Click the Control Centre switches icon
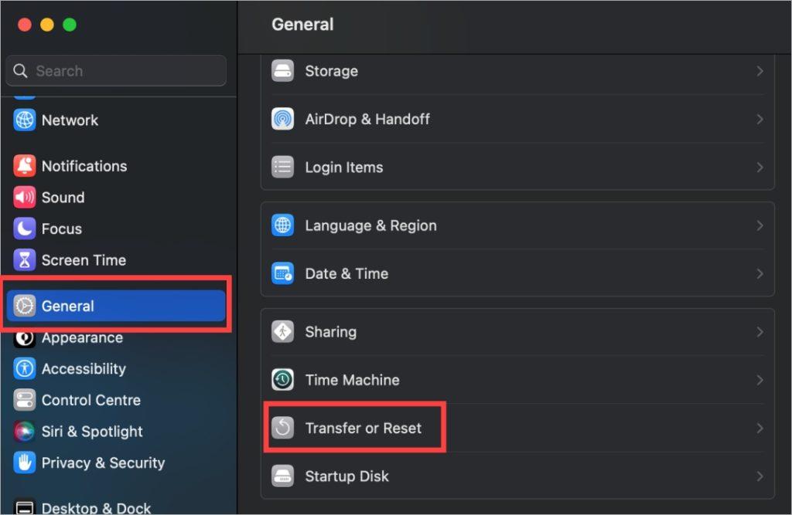The image size is (792, 515). click(24, 400)
